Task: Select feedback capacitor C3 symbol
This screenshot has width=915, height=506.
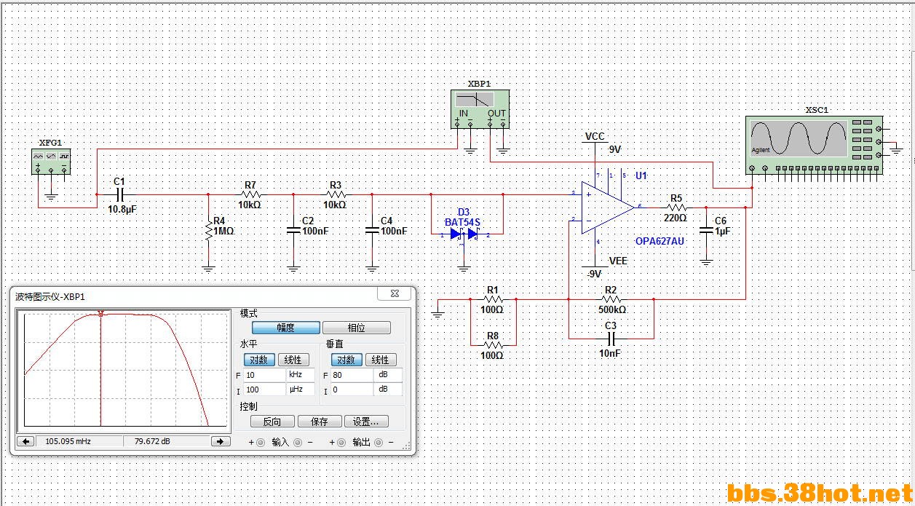Action: (611, 339)
